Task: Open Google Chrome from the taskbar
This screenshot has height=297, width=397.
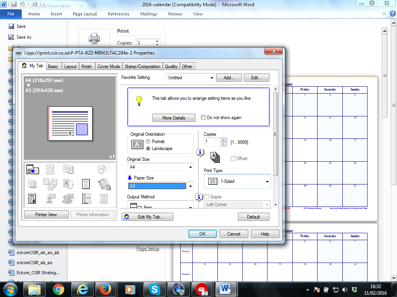Action: pos(59,289)
